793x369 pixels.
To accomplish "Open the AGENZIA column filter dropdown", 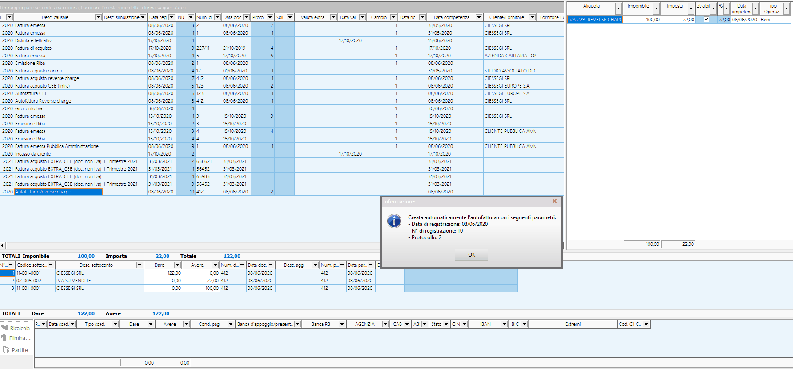I will point(385,324).
